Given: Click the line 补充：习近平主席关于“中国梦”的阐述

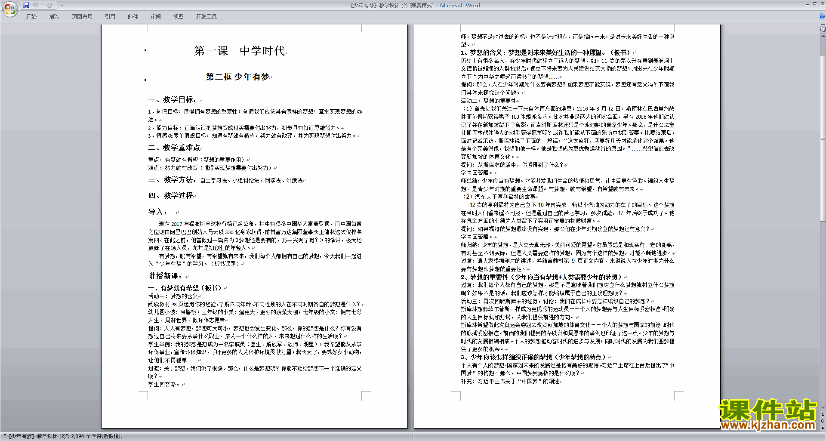Looking at the screenshot, I should [510, 382].
